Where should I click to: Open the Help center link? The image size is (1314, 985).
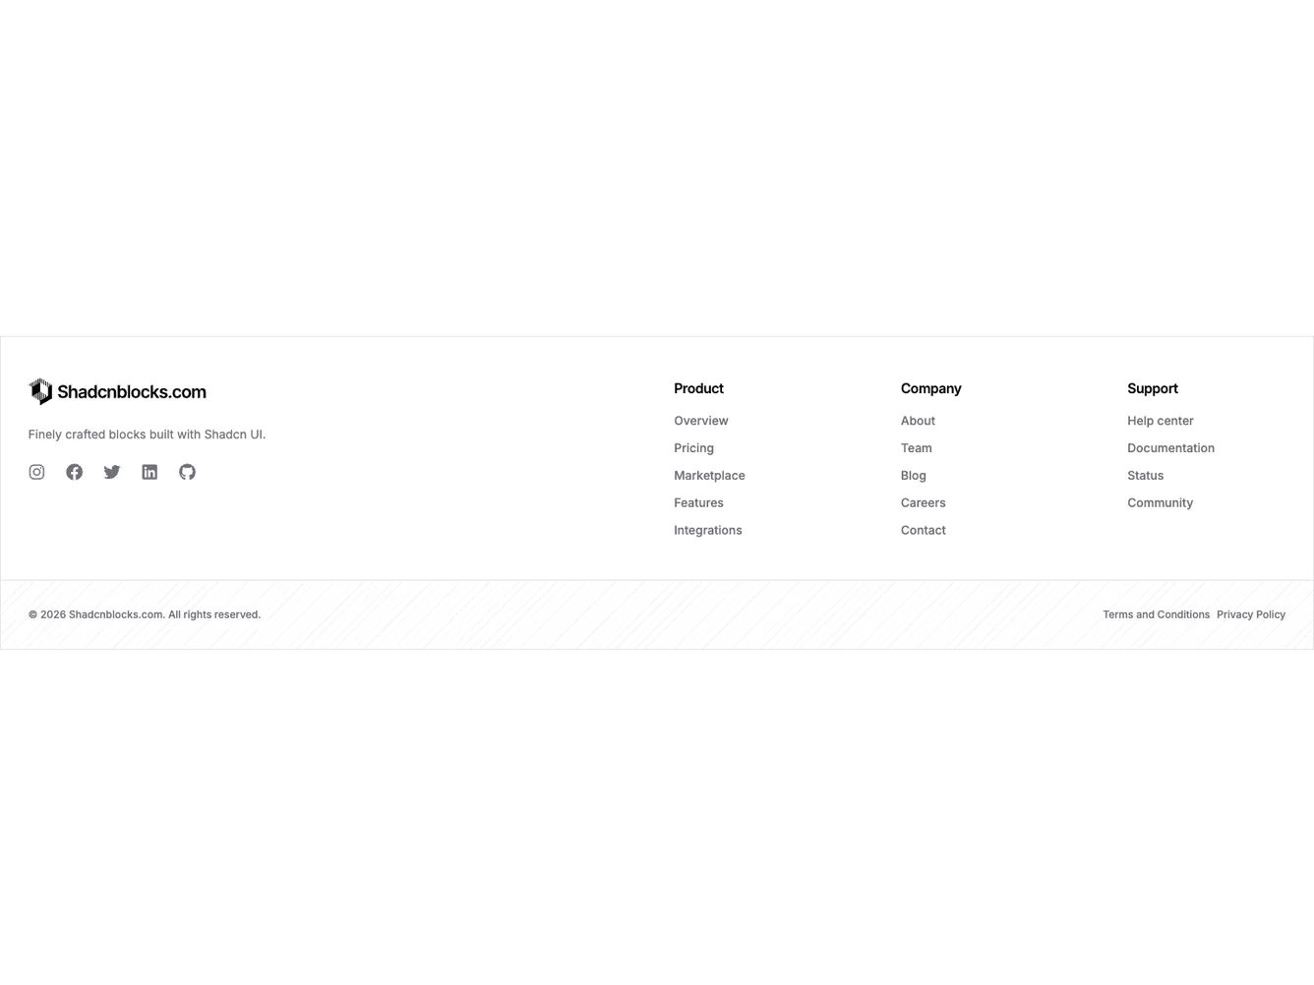tap(1161, 421)
